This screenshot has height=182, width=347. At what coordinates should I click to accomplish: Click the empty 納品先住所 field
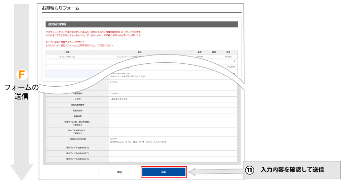point(173,111)
